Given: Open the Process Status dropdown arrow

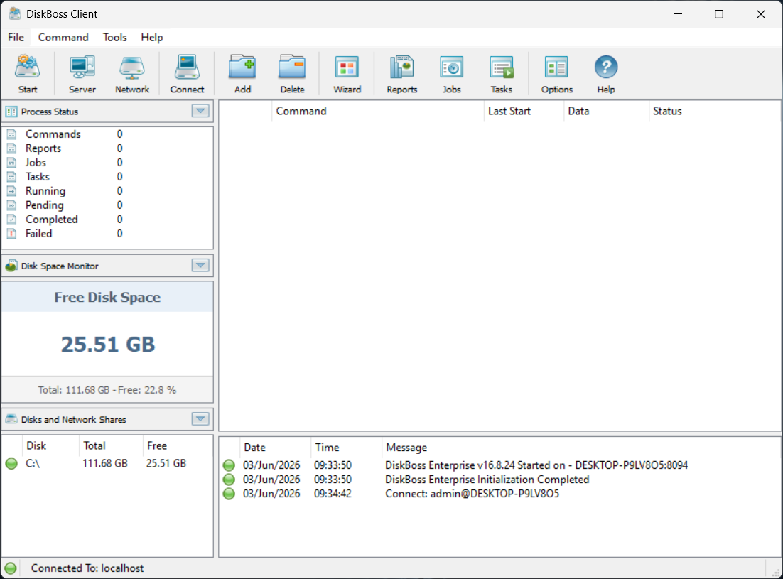Looking at the screenshot, I should coord(201,112).
